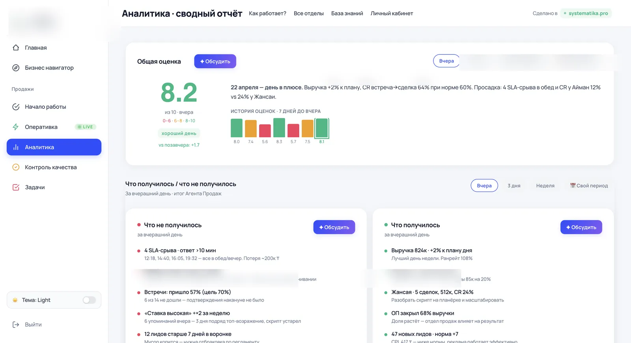Toggle the Тема Light theme switch
Image resolution: width=631 pixels, height=343 pixels.
point(89,300)
